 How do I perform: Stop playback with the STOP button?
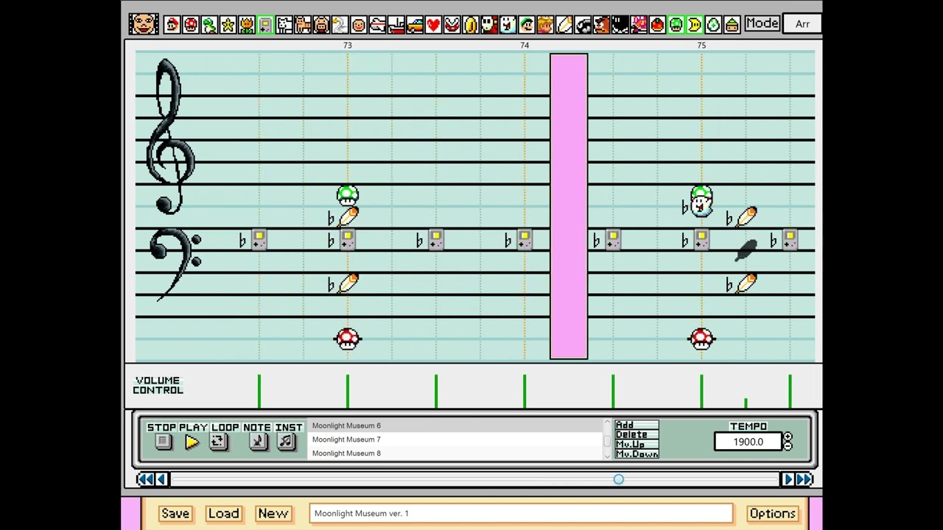[163, 442]
